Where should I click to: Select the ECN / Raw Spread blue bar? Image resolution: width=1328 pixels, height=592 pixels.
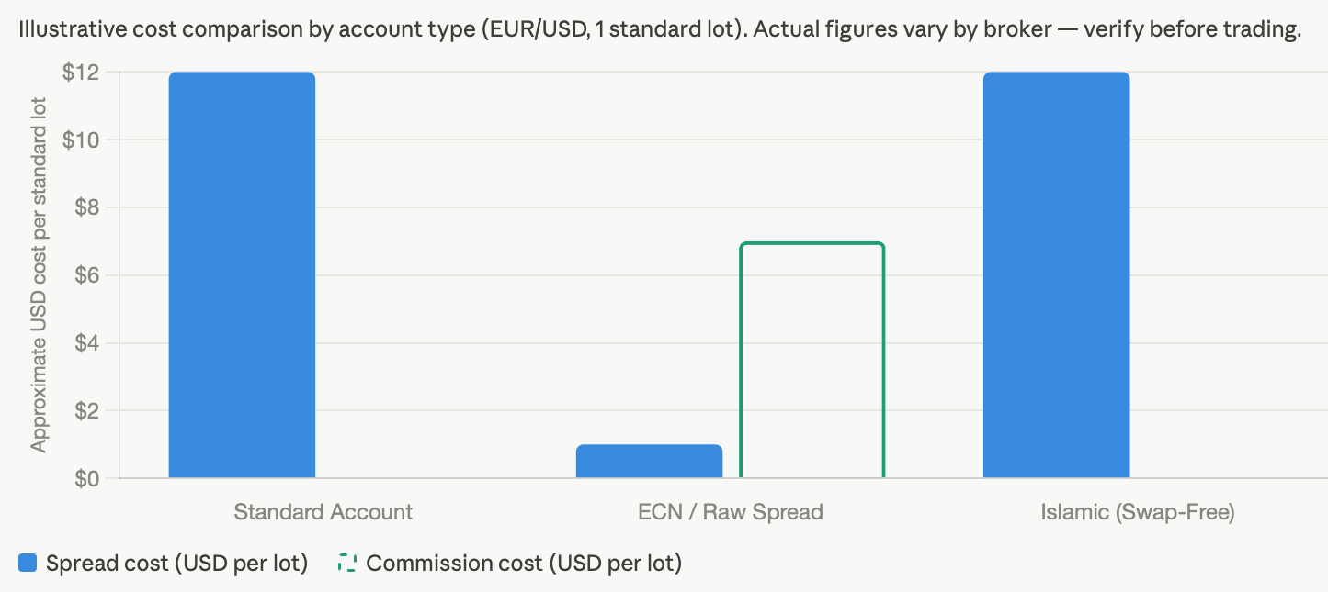point(650,462)
